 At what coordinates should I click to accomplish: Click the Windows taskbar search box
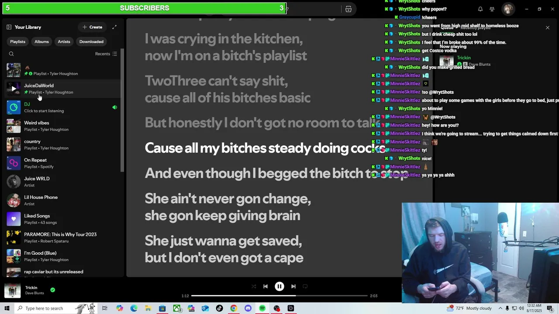pyautogui.click(x=55, y=308)
